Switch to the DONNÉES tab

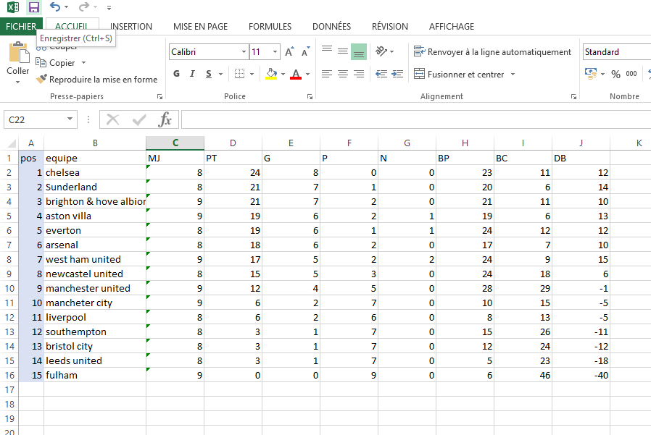[x=332, y=27]
